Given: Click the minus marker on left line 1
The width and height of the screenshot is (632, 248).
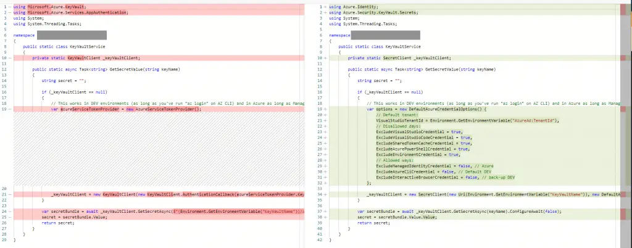Looking at the screenshot, I should point(10,7).
